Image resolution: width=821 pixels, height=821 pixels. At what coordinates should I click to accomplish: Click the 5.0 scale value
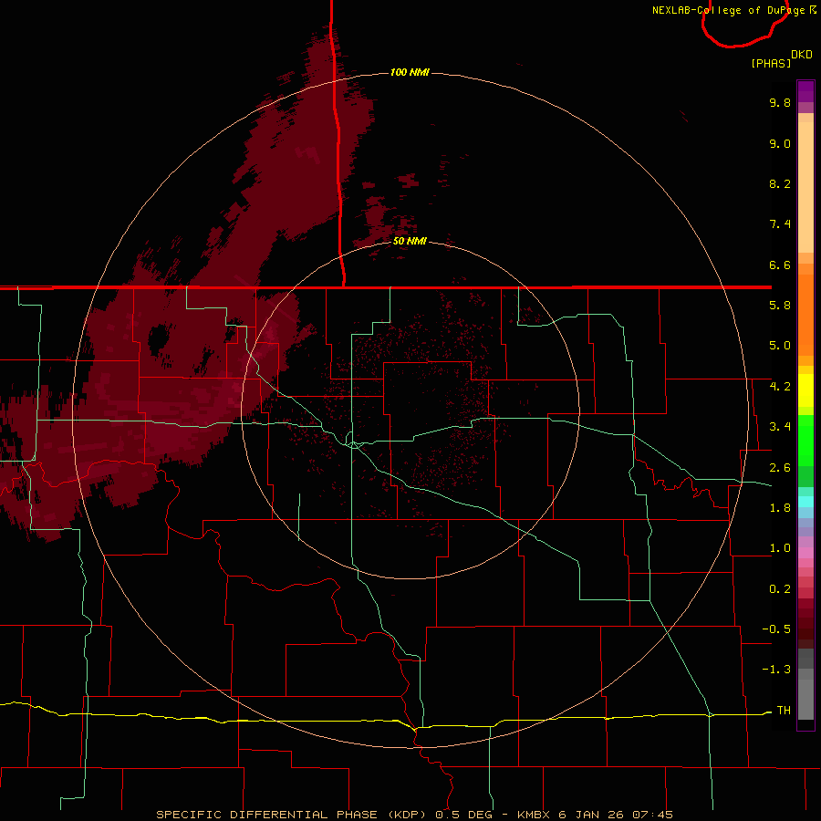point(780,346)
